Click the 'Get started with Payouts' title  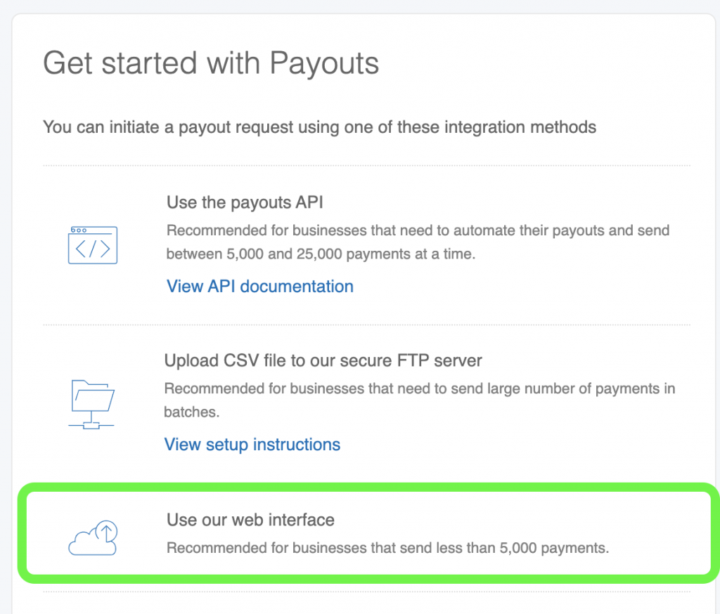pos(211,63)
